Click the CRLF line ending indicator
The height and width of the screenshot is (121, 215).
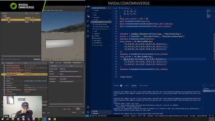144,116
